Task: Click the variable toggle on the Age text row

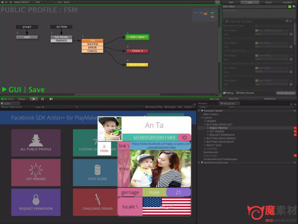Action: point(291,84)
